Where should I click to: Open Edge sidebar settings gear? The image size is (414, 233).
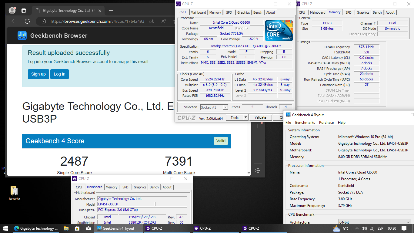(x=258, y=171)
